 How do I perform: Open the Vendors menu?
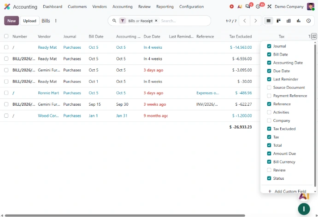point(100,7)
